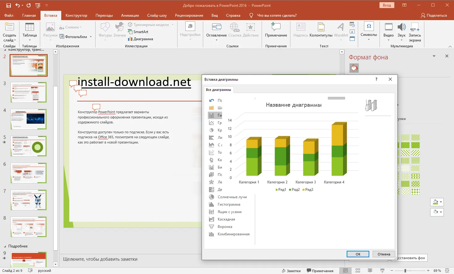Open the Символы symbols tool
This screenshot has height=274, width=454.
tap(369, 27)
